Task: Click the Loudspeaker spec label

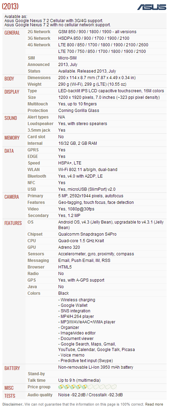Action: click(40, 124)
